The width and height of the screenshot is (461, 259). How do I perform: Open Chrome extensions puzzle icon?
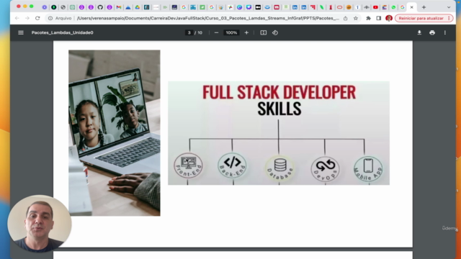[368, 18]
